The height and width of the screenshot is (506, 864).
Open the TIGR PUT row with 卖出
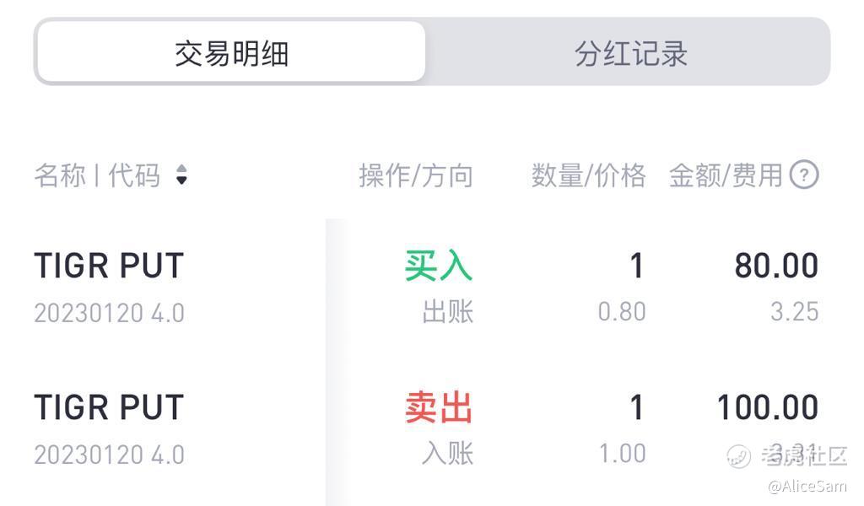point(109,408)
